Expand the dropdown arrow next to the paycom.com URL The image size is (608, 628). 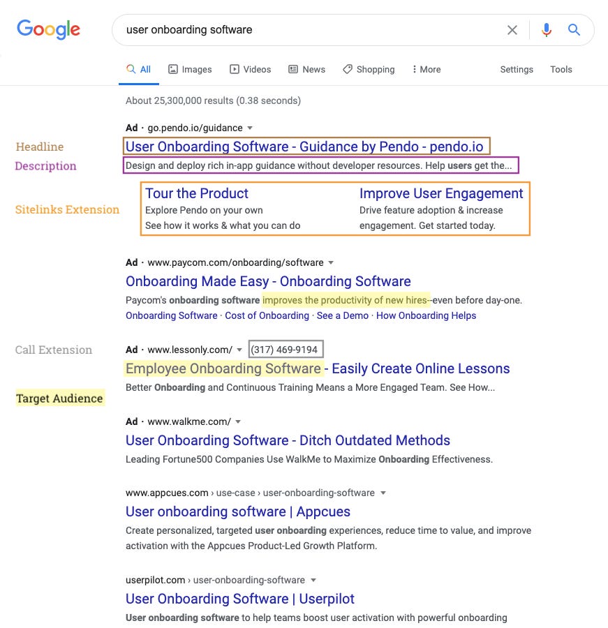pyautogui.click(x=331, y=263)
